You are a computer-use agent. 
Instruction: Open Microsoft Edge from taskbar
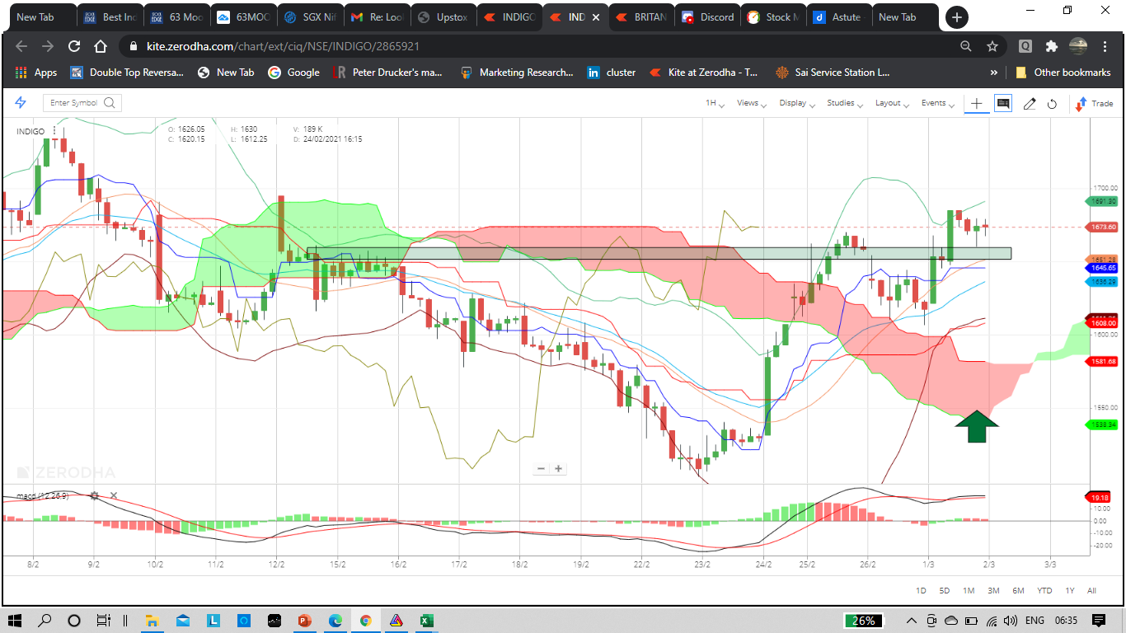335,621
